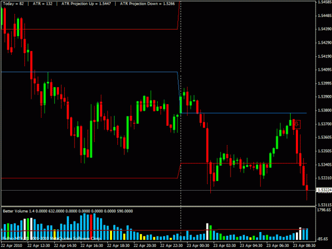
Task: Click price axis value 1.53700
Action: point(325,124)
